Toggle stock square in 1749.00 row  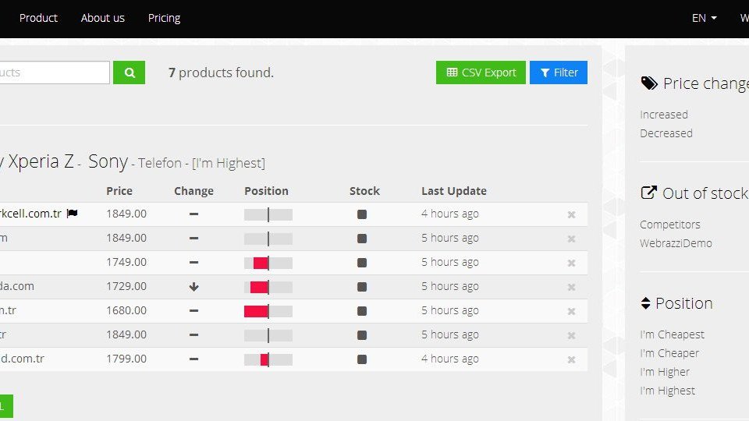pos(362,263)
